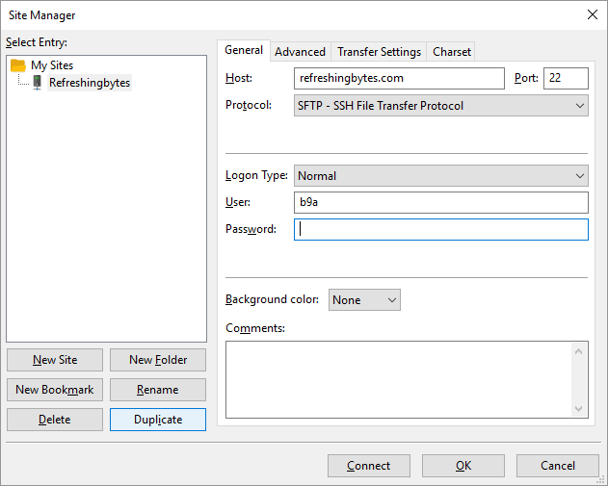
Task: Click the Port field showing 22
Action: 566,78
